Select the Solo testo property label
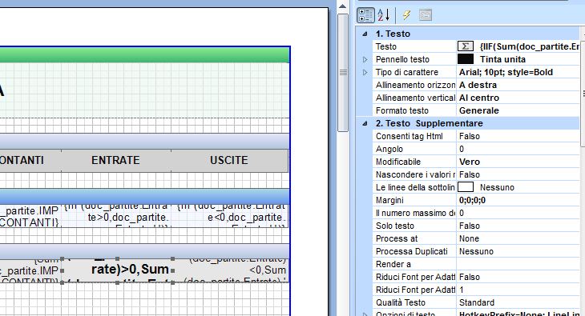 (395, 226)
